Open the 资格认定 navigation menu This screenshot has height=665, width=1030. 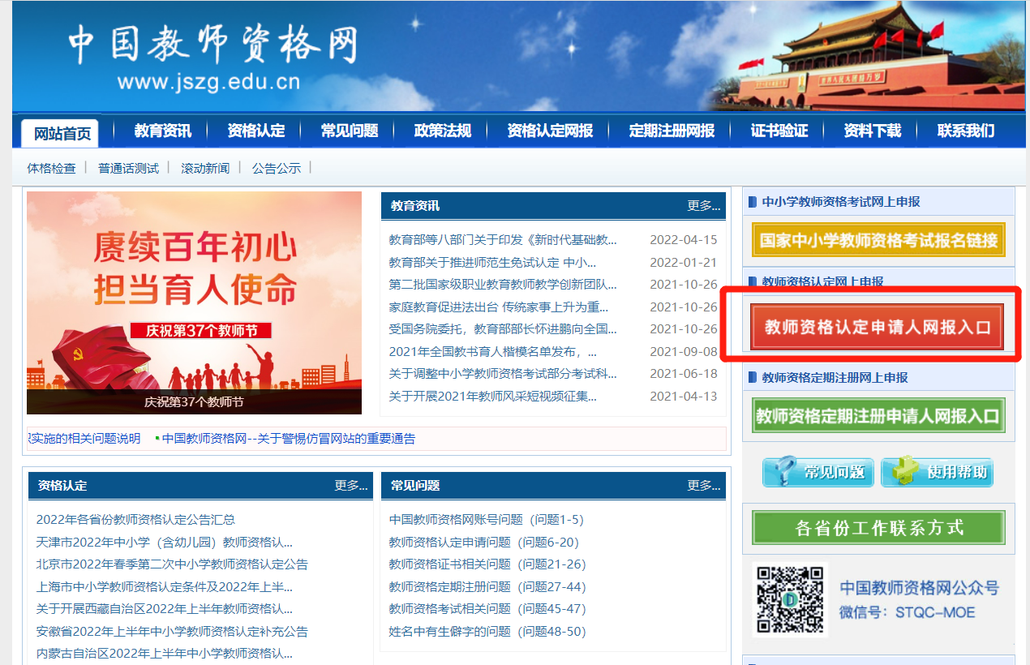[x=255, y=131]
